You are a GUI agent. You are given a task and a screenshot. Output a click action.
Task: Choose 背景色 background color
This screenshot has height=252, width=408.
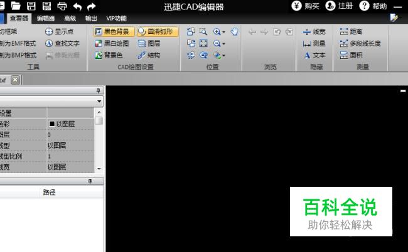(x=109, y=55)
